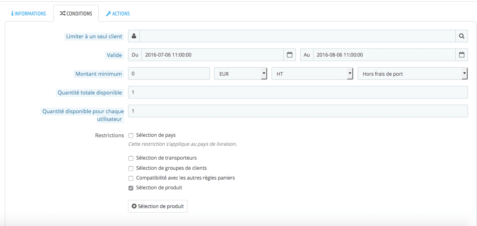Check Sélection de transporteurs restriction
The height and width of the screenshot is (226, 477).
[x=131, y=158]
